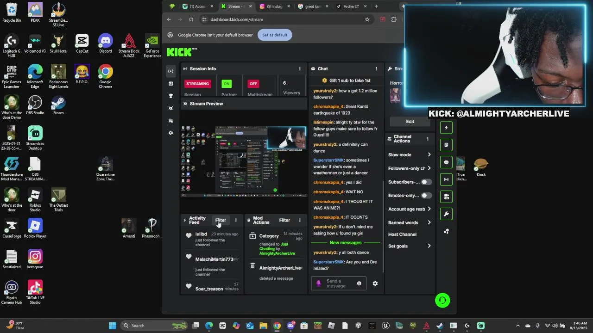This screenshot has width=593, height=333.
Task: Click the layout panel widget icon
Action: (x=446, y=197)
